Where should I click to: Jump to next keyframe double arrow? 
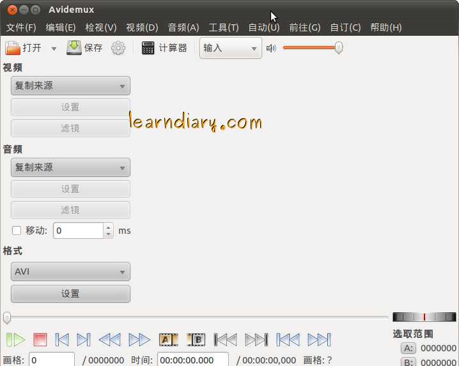pyautogui.click(x=139, y=340)
